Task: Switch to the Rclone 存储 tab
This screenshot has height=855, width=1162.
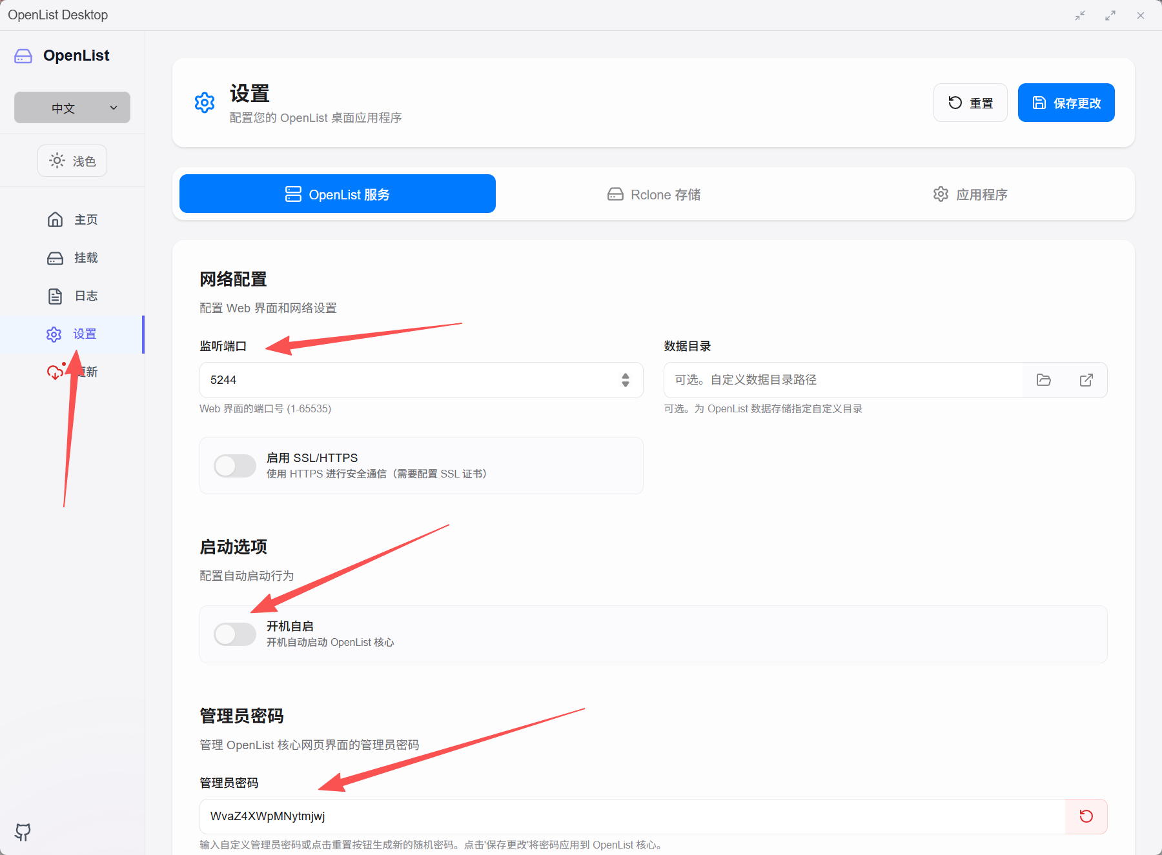Action: [x=653, y=194]
